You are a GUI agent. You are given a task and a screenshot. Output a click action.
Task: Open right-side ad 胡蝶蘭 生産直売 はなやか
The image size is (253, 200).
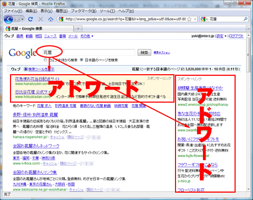(x=200, y=88)
